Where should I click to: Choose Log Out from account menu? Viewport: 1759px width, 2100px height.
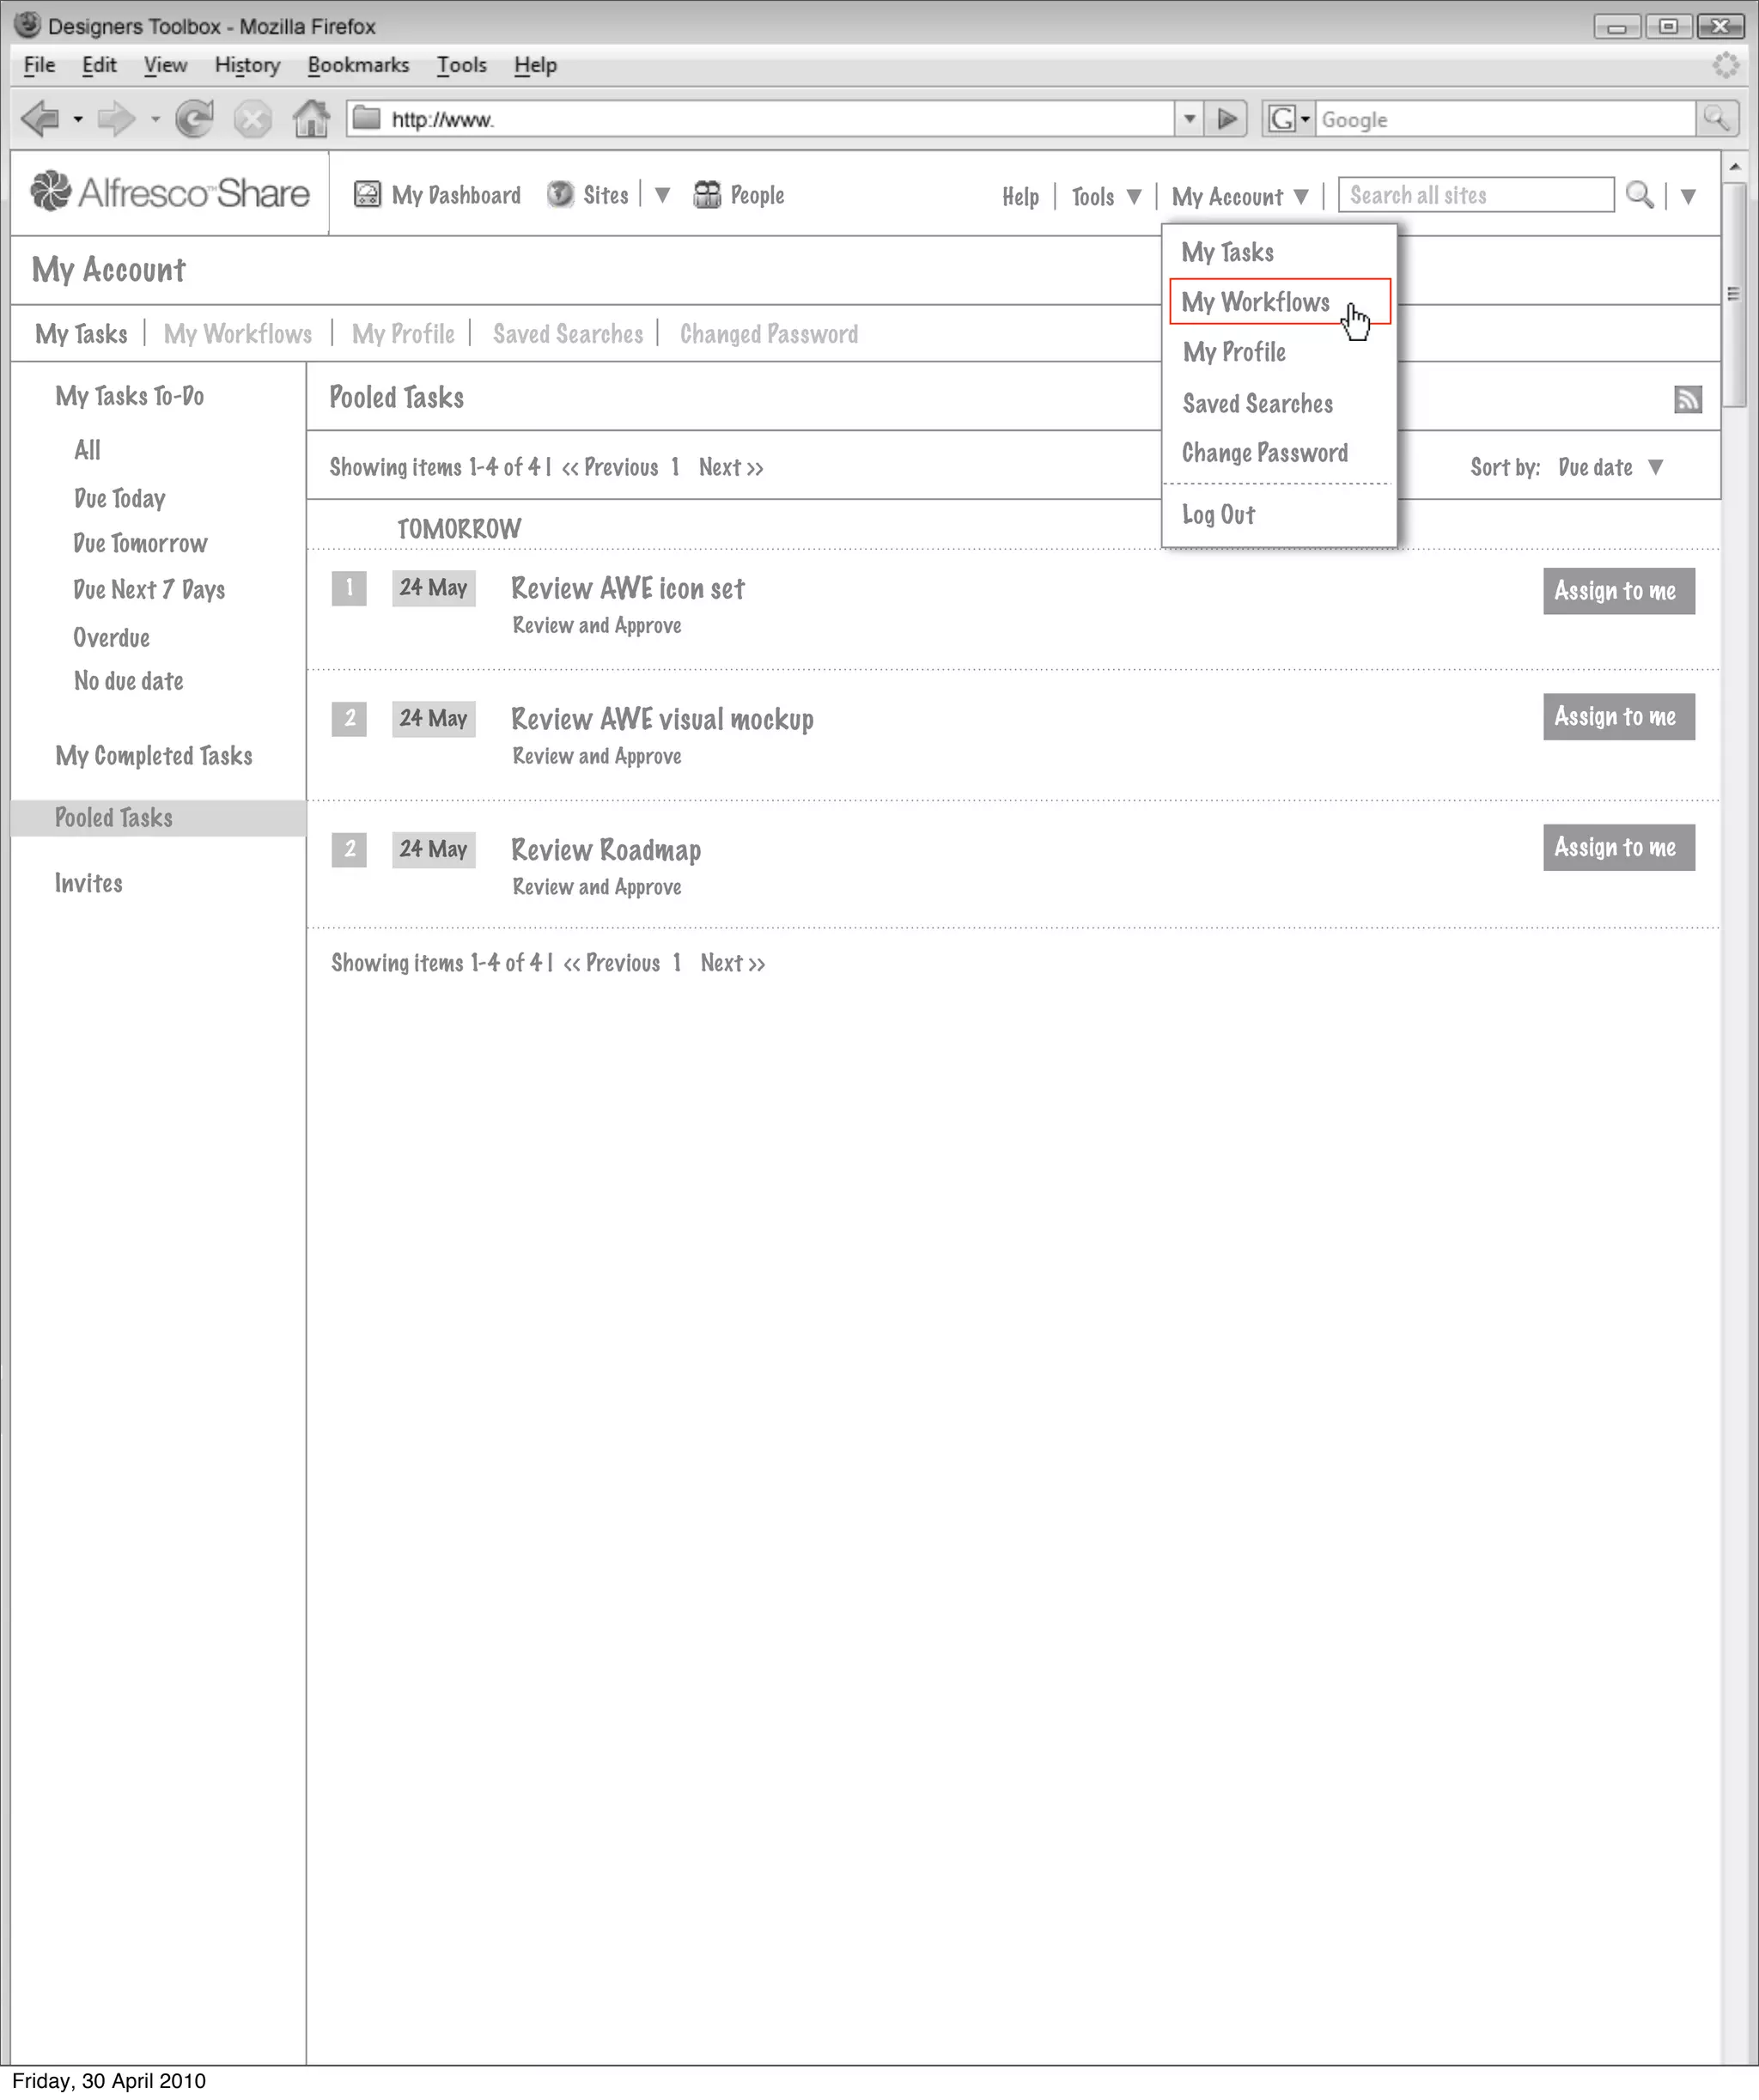click(x=1218, y=515)
